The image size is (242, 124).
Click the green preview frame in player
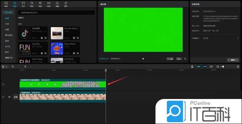coord(143,30)
